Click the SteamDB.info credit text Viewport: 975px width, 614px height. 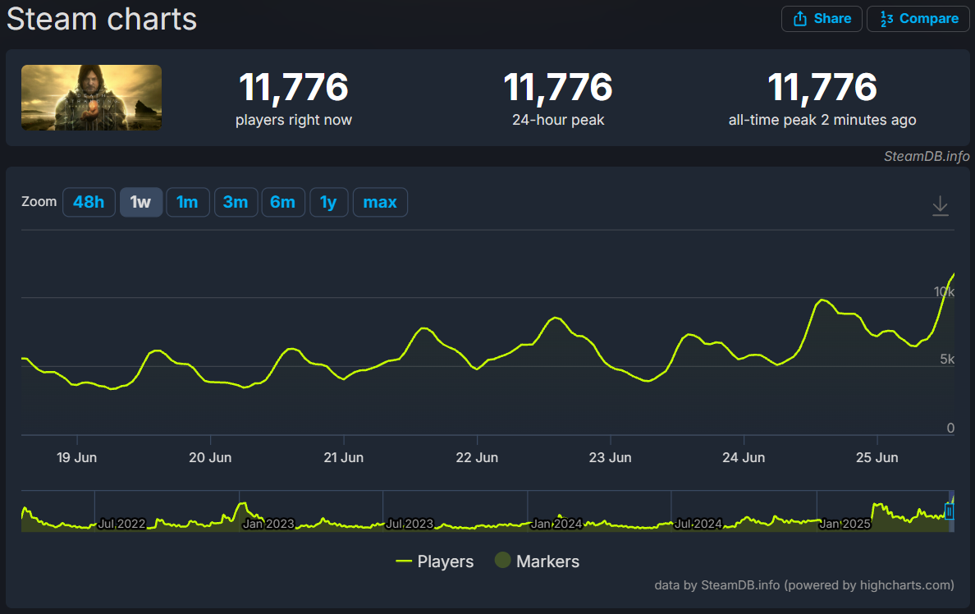(x=927, y=156)
